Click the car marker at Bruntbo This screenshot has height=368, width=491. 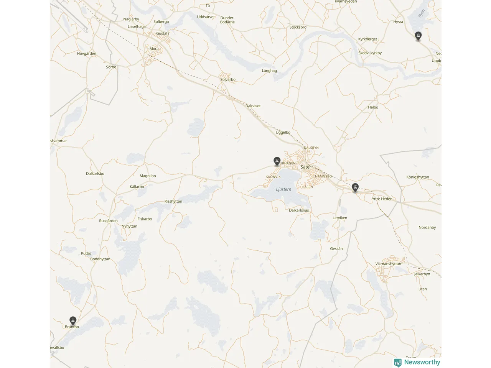(x=73, y=321)
